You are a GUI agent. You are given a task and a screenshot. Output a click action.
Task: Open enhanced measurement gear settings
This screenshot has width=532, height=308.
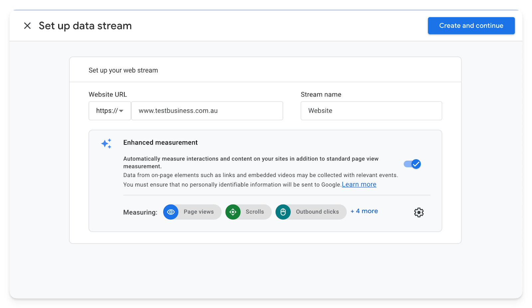click(419, 212)
